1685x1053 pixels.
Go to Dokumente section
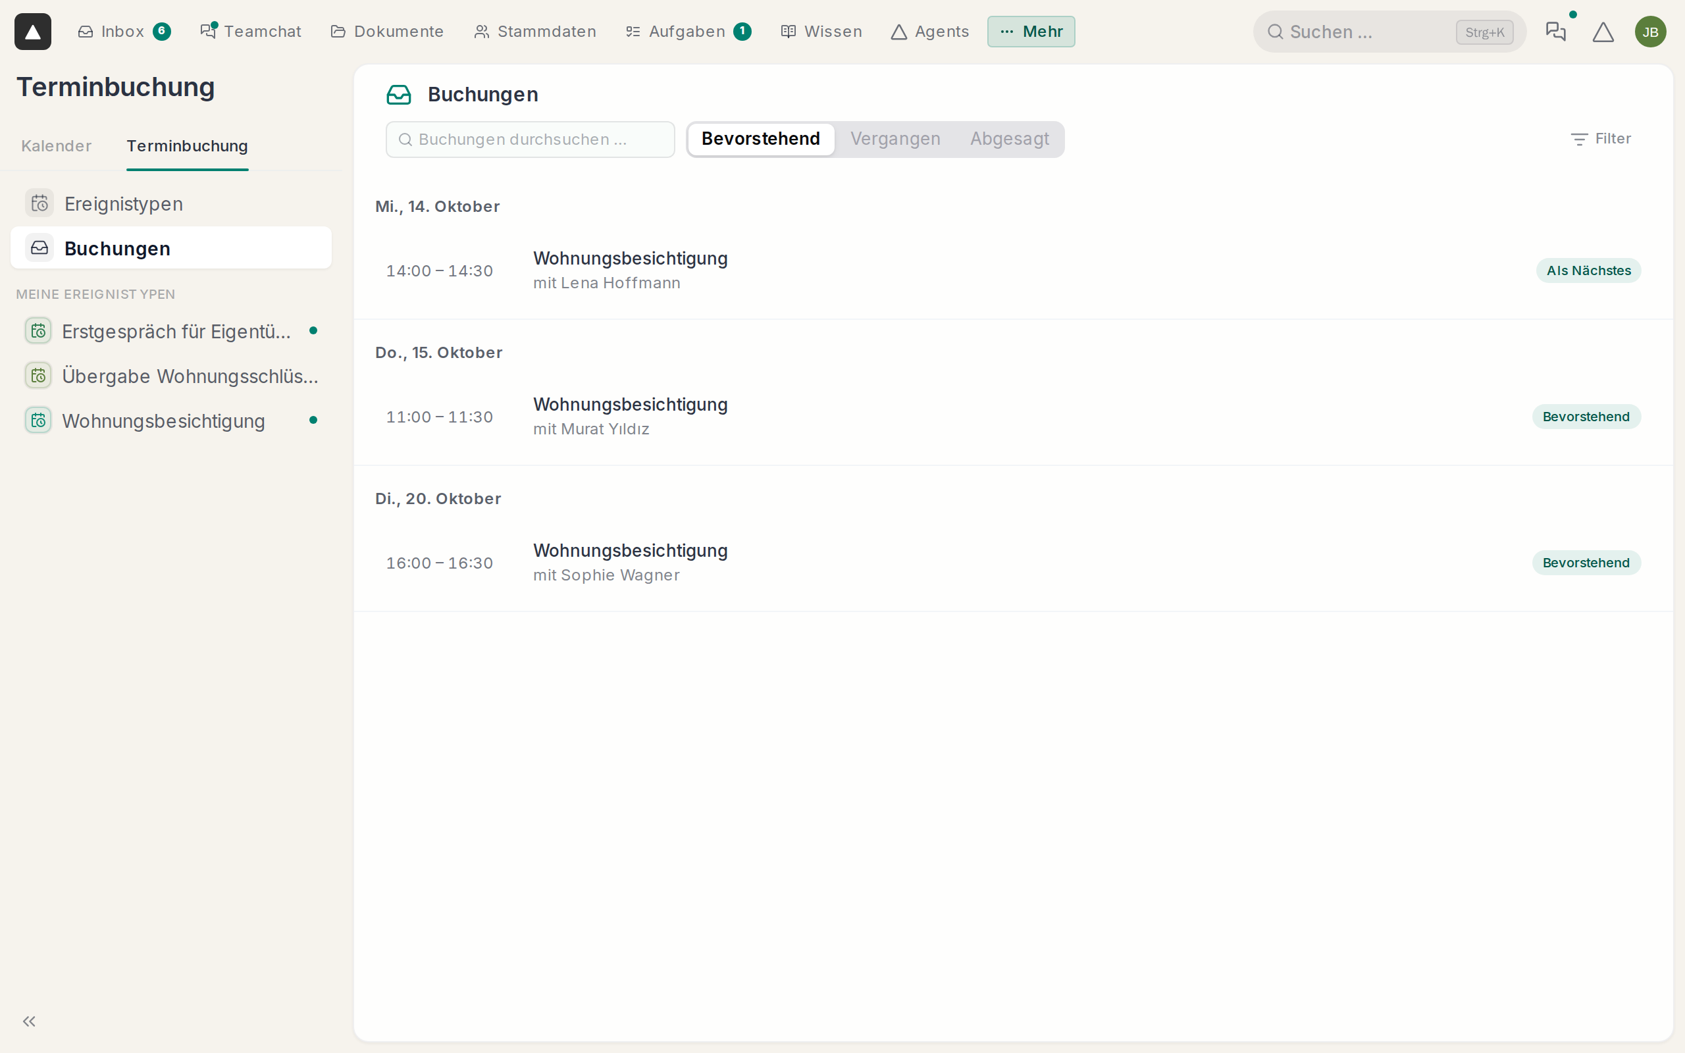pyautogui.click(x=387, y=32)
